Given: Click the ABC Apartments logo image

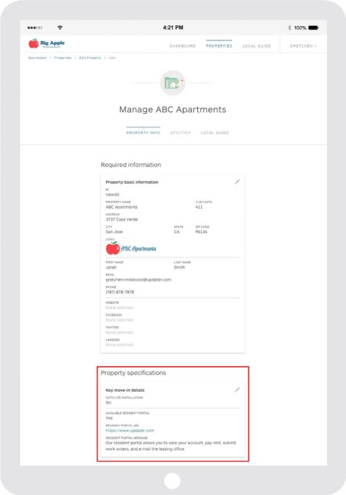Looking at the screenshot, I should tap(131, 249).
